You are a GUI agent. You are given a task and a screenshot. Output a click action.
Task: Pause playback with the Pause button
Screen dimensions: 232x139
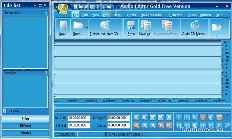(203, 118)
